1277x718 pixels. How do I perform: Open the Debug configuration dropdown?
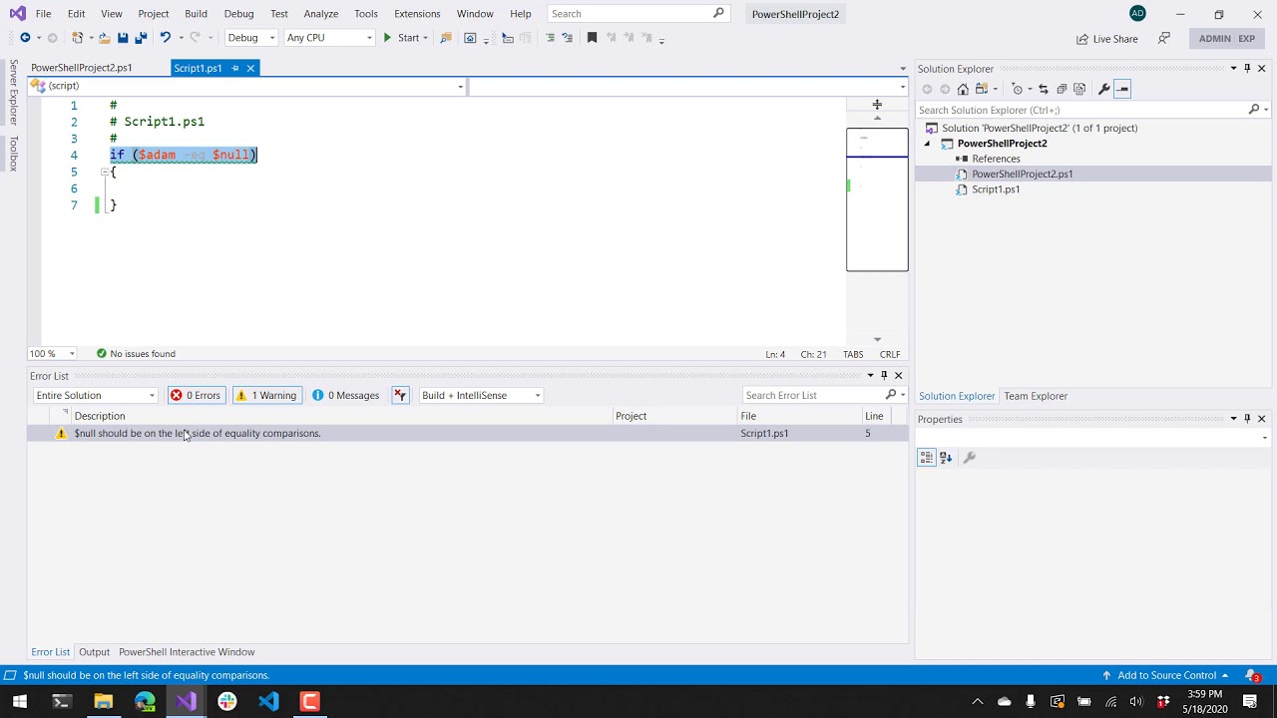pos(251,38)
